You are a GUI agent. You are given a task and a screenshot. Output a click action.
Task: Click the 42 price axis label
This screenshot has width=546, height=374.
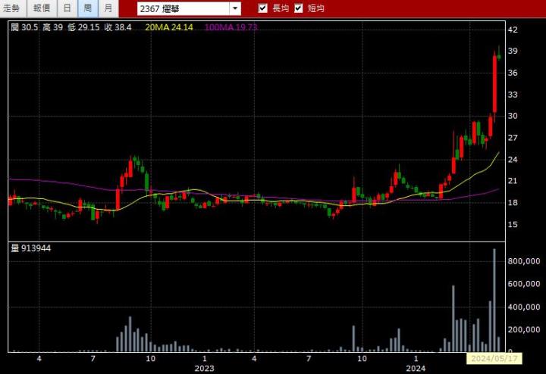513,30
